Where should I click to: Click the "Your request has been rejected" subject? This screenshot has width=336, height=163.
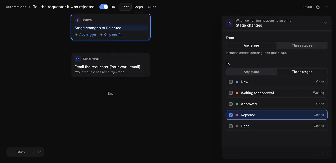click(x=99, y=72)
